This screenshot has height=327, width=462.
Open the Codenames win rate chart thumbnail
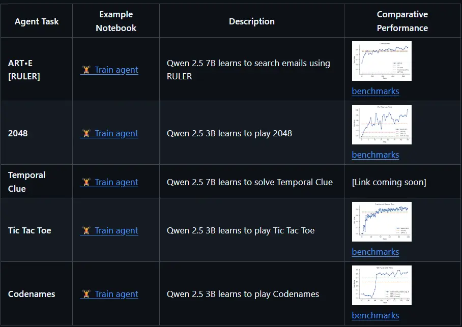(x=382, y=285)
